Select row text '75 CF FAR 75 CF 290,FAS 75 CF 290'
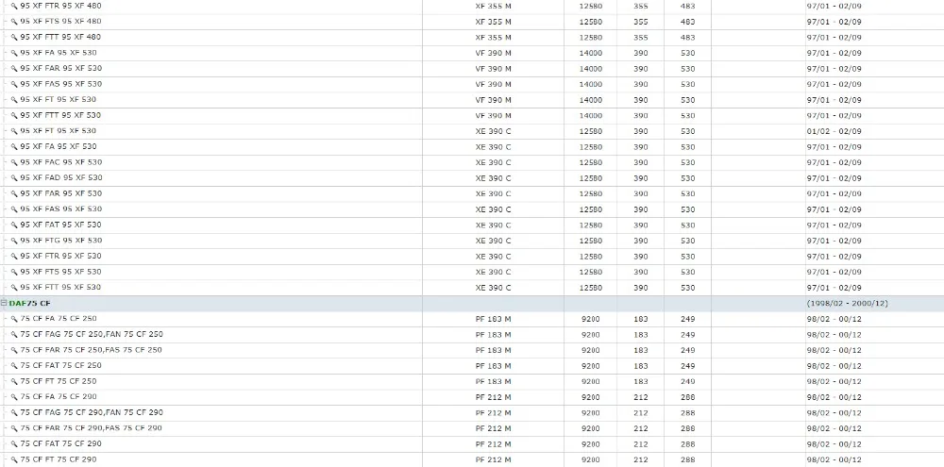 91,428
